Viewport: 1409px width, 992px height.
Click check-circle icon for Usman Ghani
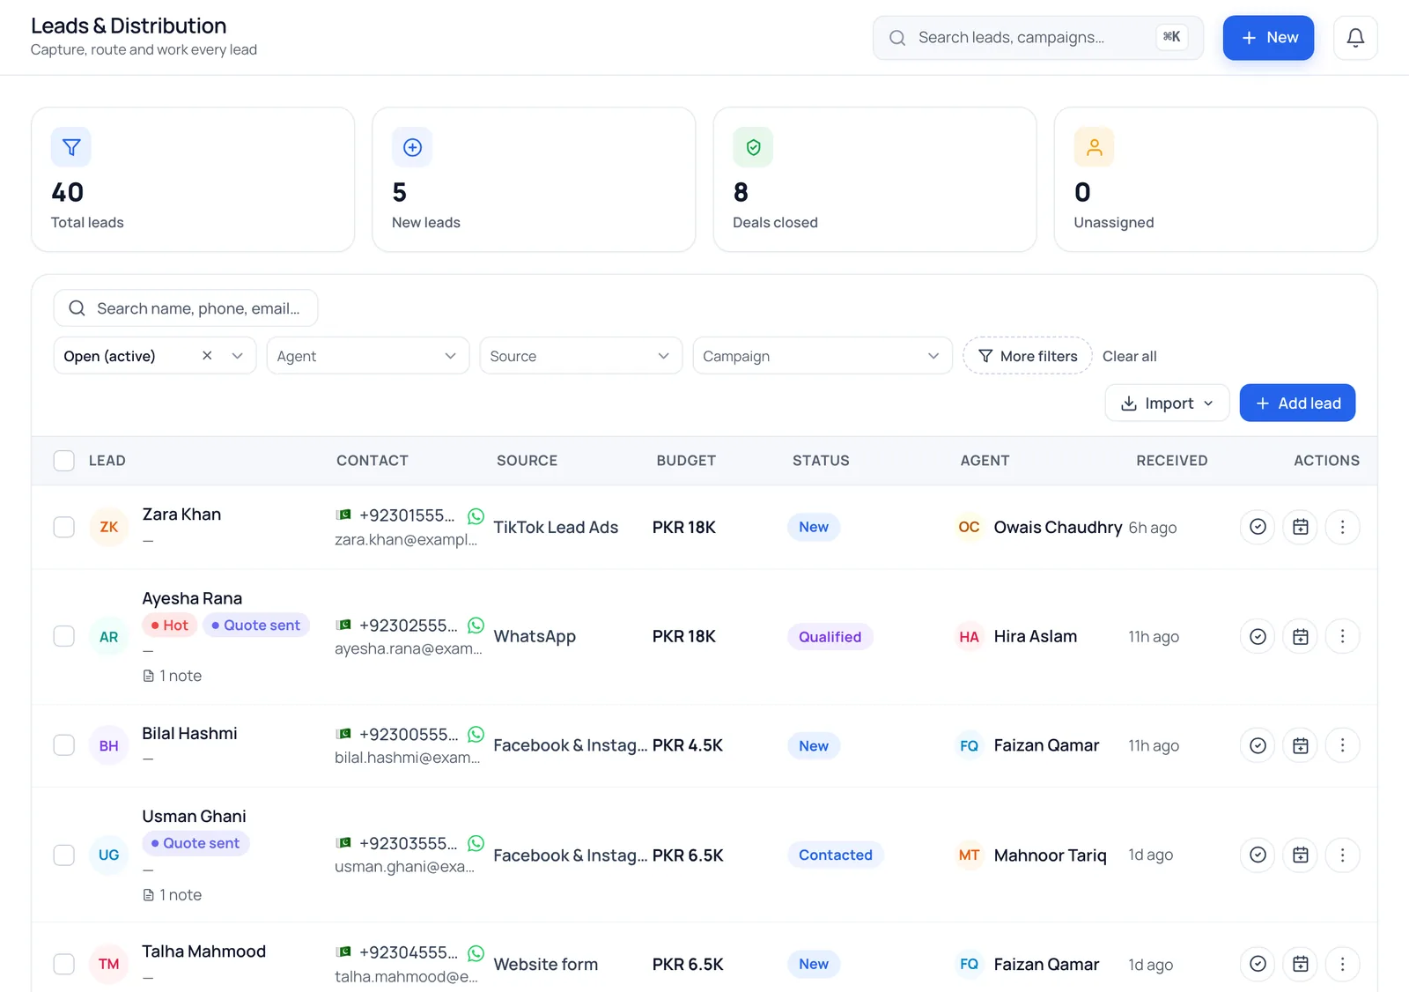pyautogui.click(x=1258, y=855)
